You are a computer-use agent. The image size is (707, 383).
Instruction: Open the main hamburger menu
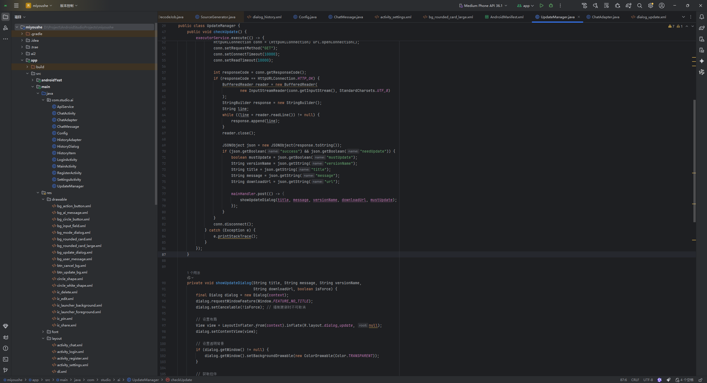[x=16, y=6]
